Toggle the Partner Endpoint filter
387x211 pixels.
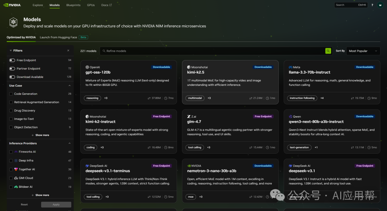(12, 69)
